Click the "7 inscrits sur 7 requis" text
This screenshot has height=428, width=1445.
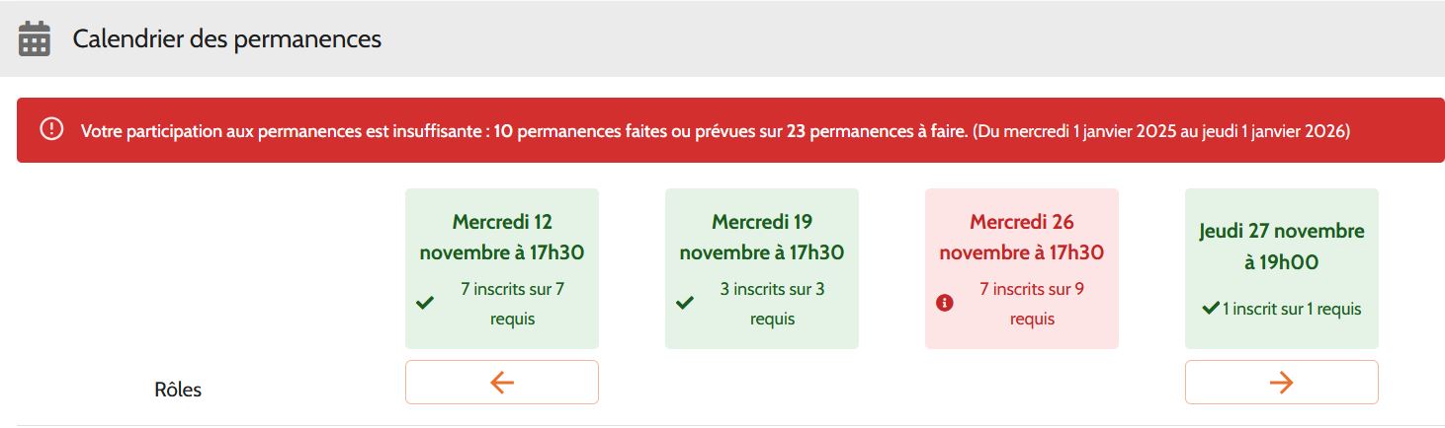point(512,304)
